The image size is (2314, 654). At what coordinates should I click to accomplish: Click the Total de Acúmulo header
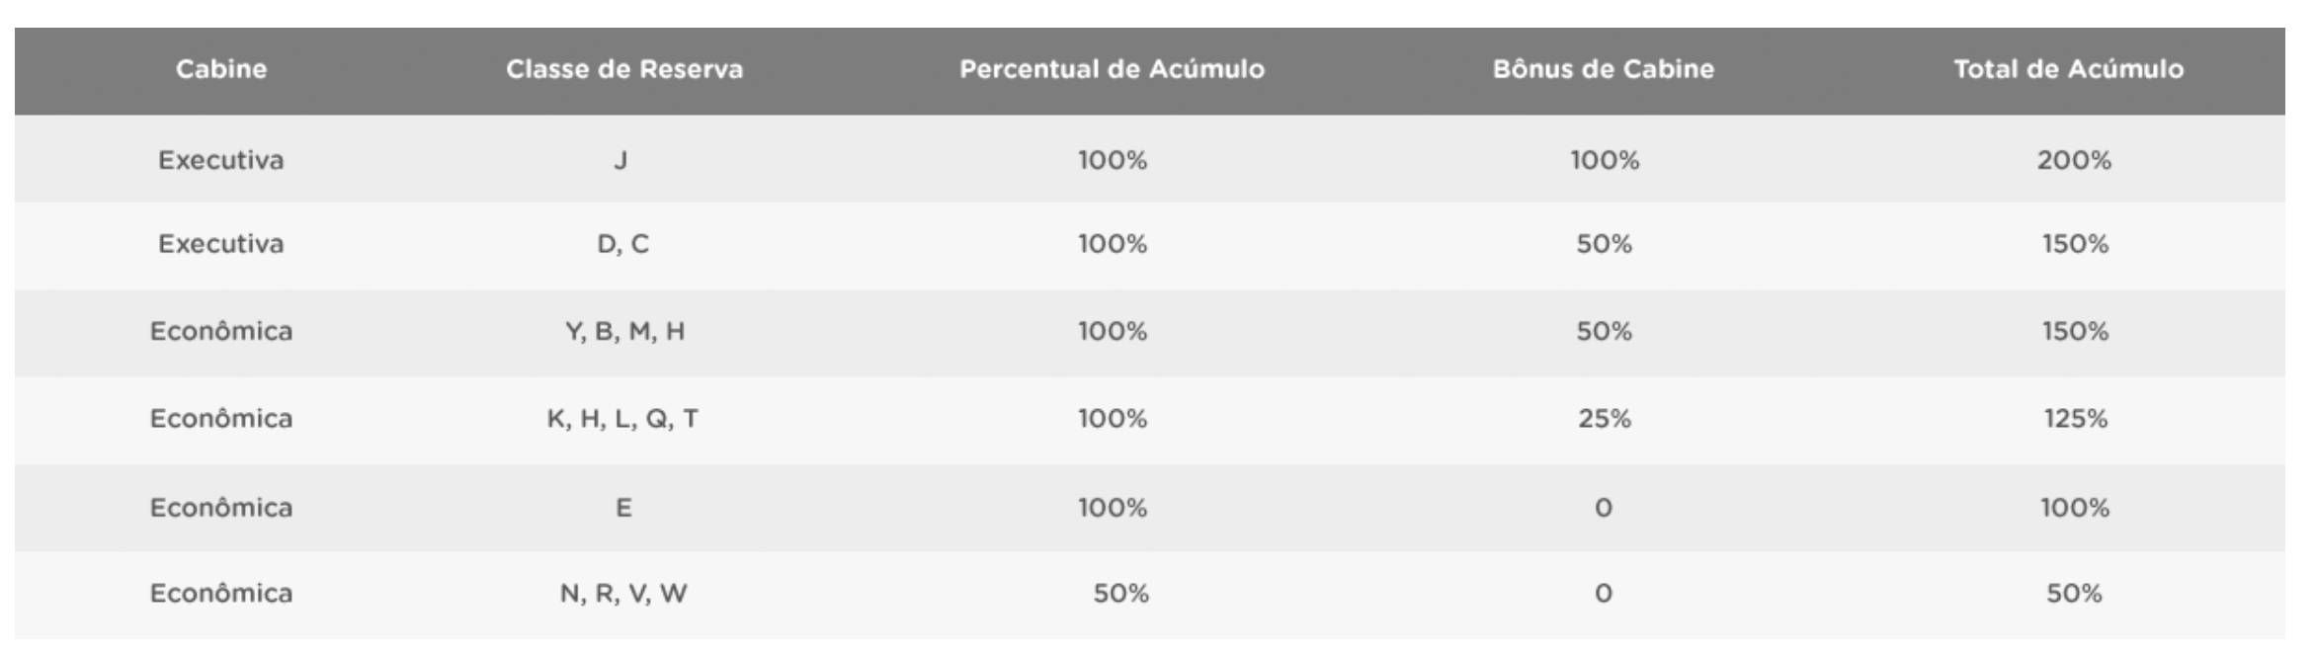click(2068, 69)
